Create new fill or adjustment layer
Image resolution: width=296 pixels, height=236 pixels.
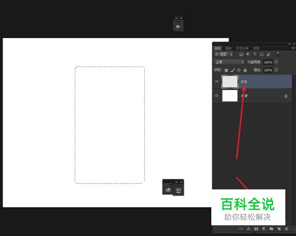coord(264,229)
